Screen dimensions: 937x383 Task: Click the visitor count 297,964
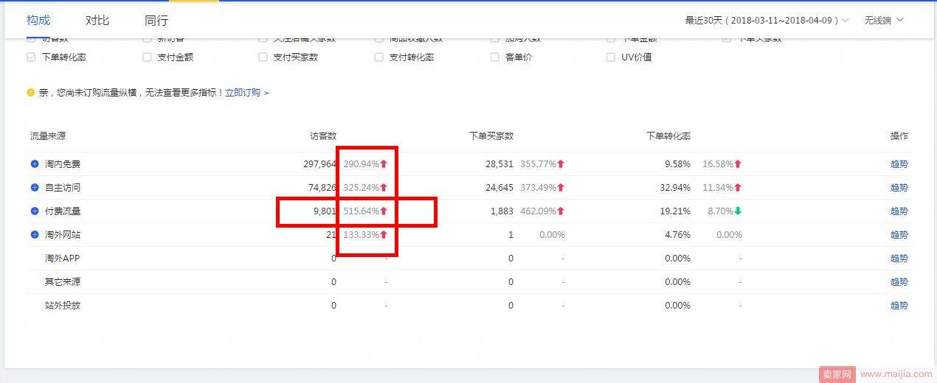point(319,164)
